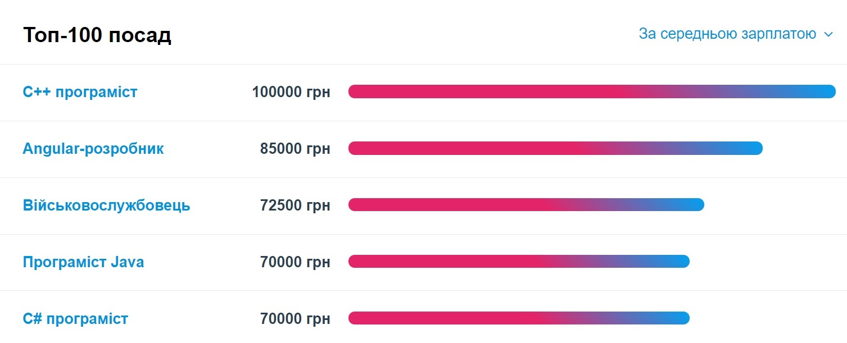Expand the sort options chevron arrow
This screenshot has width=847, height=343.
[827, 34]
